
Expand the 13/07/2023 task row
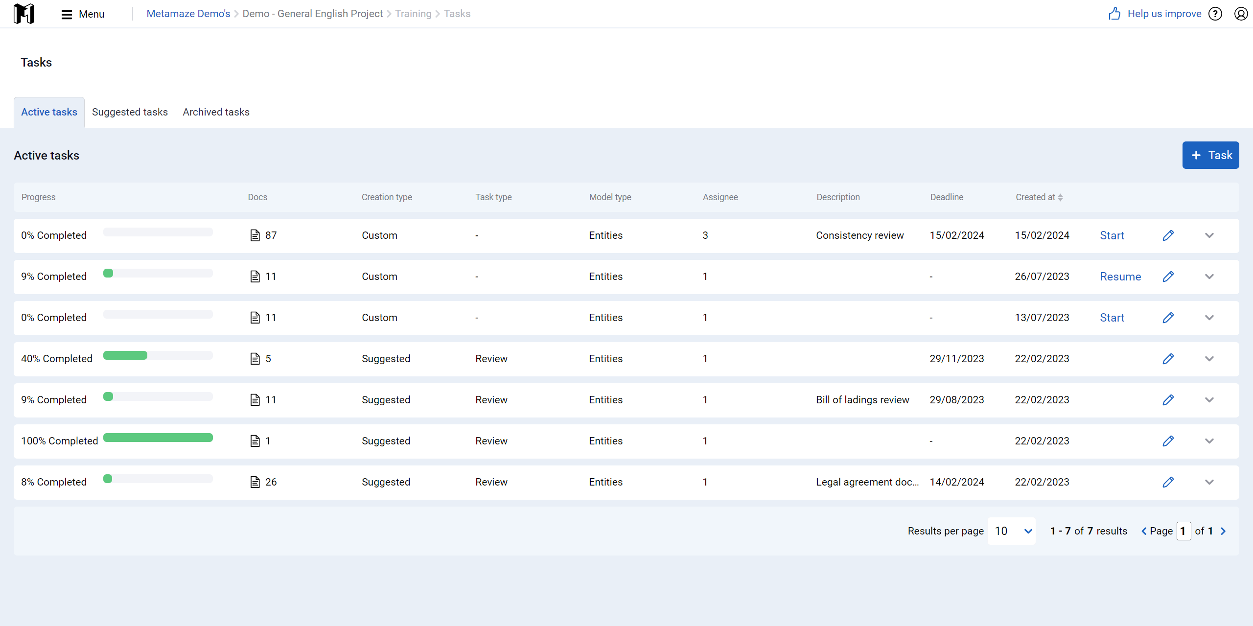tap(1209, 318)
